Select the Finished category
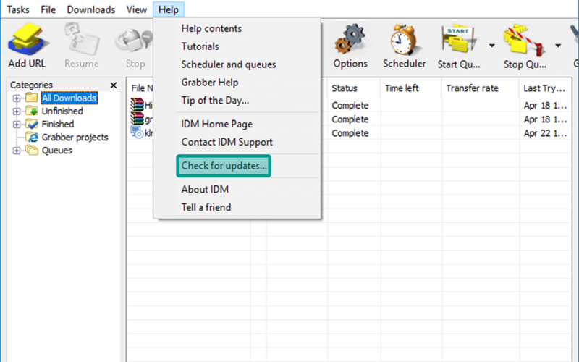This screenshot has width=579, height=362. coord(58,124)
